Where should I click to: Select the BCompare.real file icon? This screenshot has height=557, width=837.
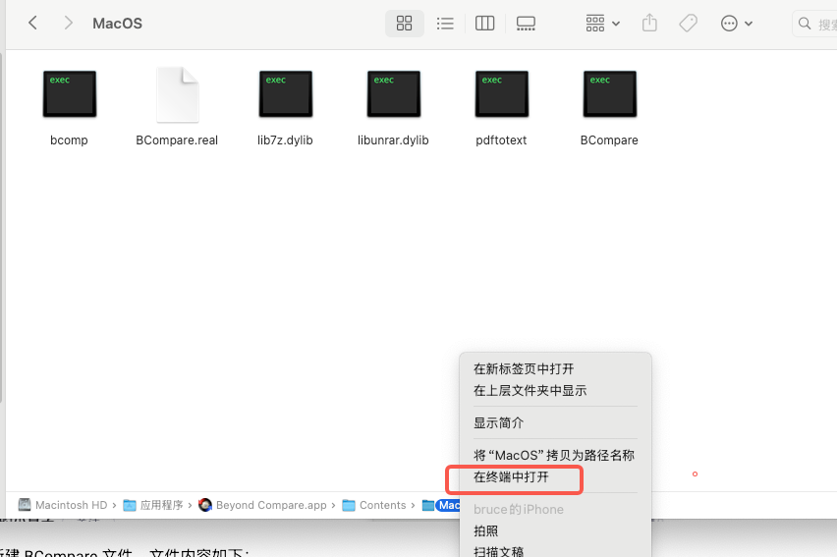[x=177, y=94]
